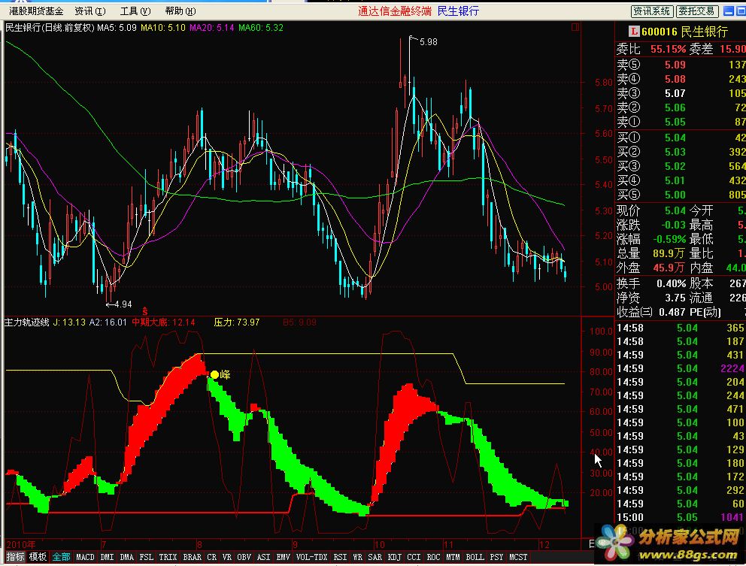Image resolution: width=746 pixels, height=566 pixels.
Task: Click the 压力: 73.97 label
Action: tap(236, 322)
